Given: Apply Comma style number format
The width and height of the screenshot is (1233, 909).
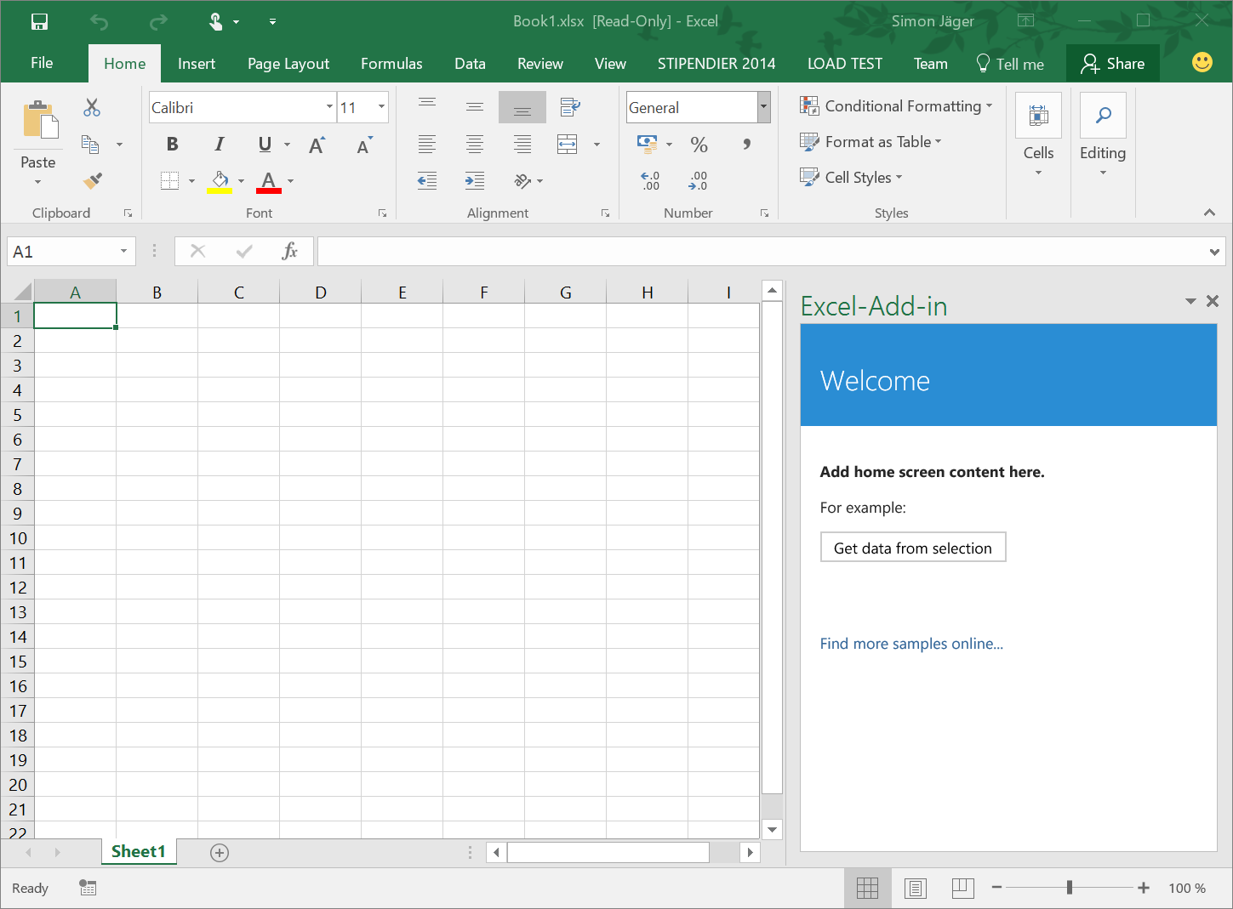Looking at the screenshot, I should 746,145.
